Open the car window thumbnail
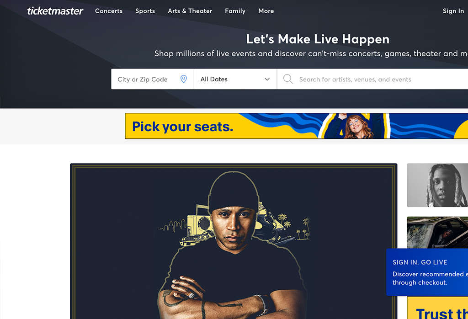Viewport: 468px width, 319px height. click(x=437, y=233)
